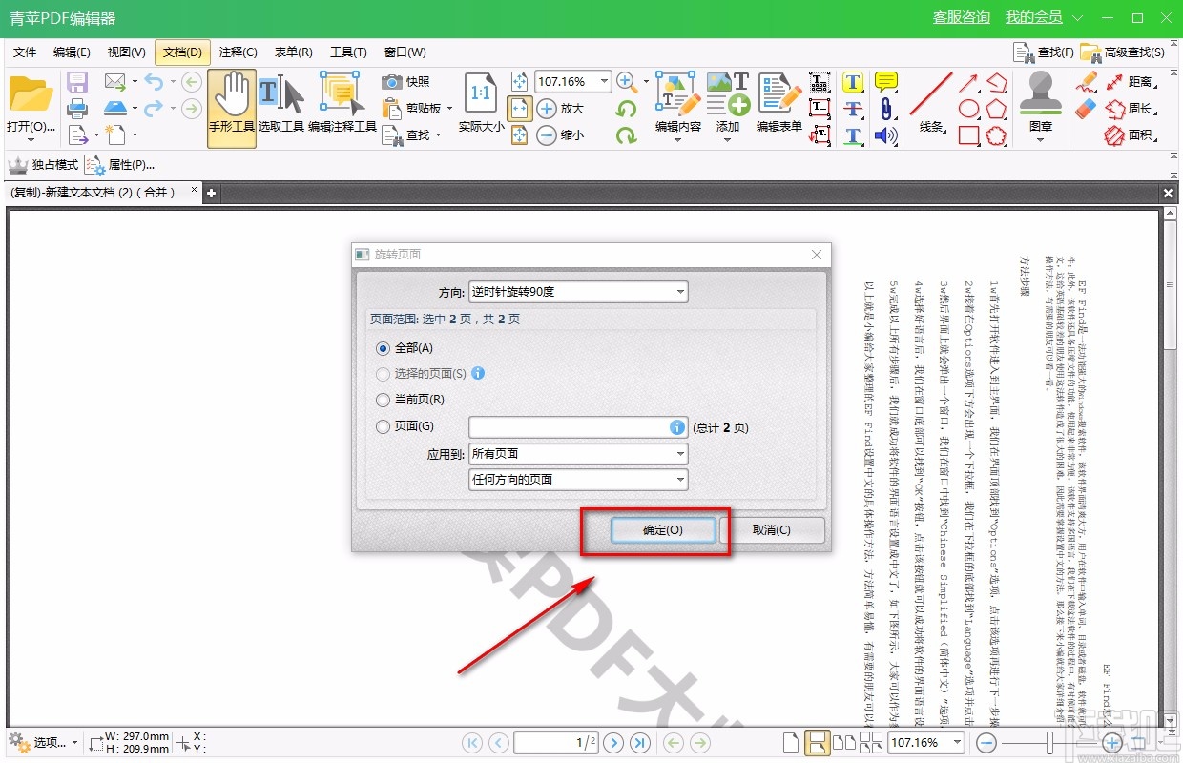Open the toolbar zoom percentage 107.16% dropdown
This screenshot has height=763, width=1183.
[604, 82]
